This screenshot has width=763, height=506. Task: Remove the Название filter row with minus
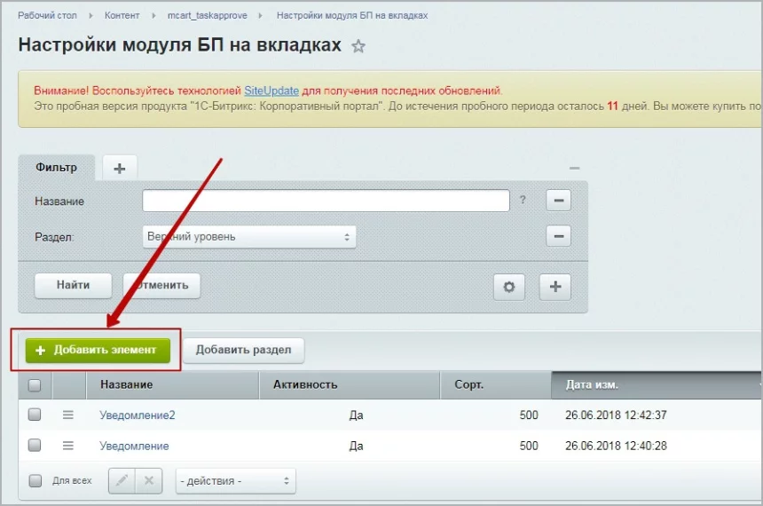(558, 201)
